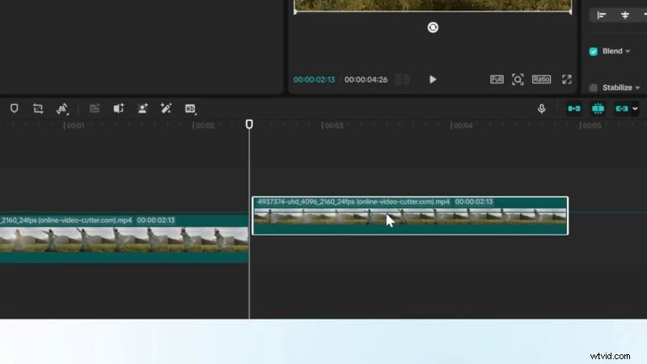Click the HD quality icon
The image size is (647, 364).
click(x=190, y=108)
